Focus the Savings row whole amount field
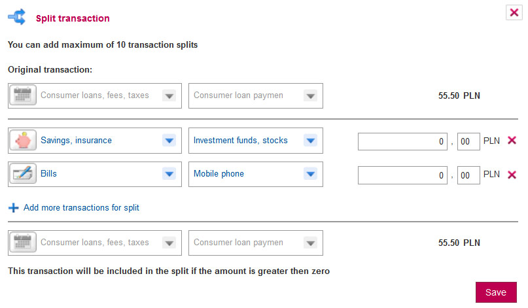Screen dimensions: 528x308 click(x=403, y=141)
